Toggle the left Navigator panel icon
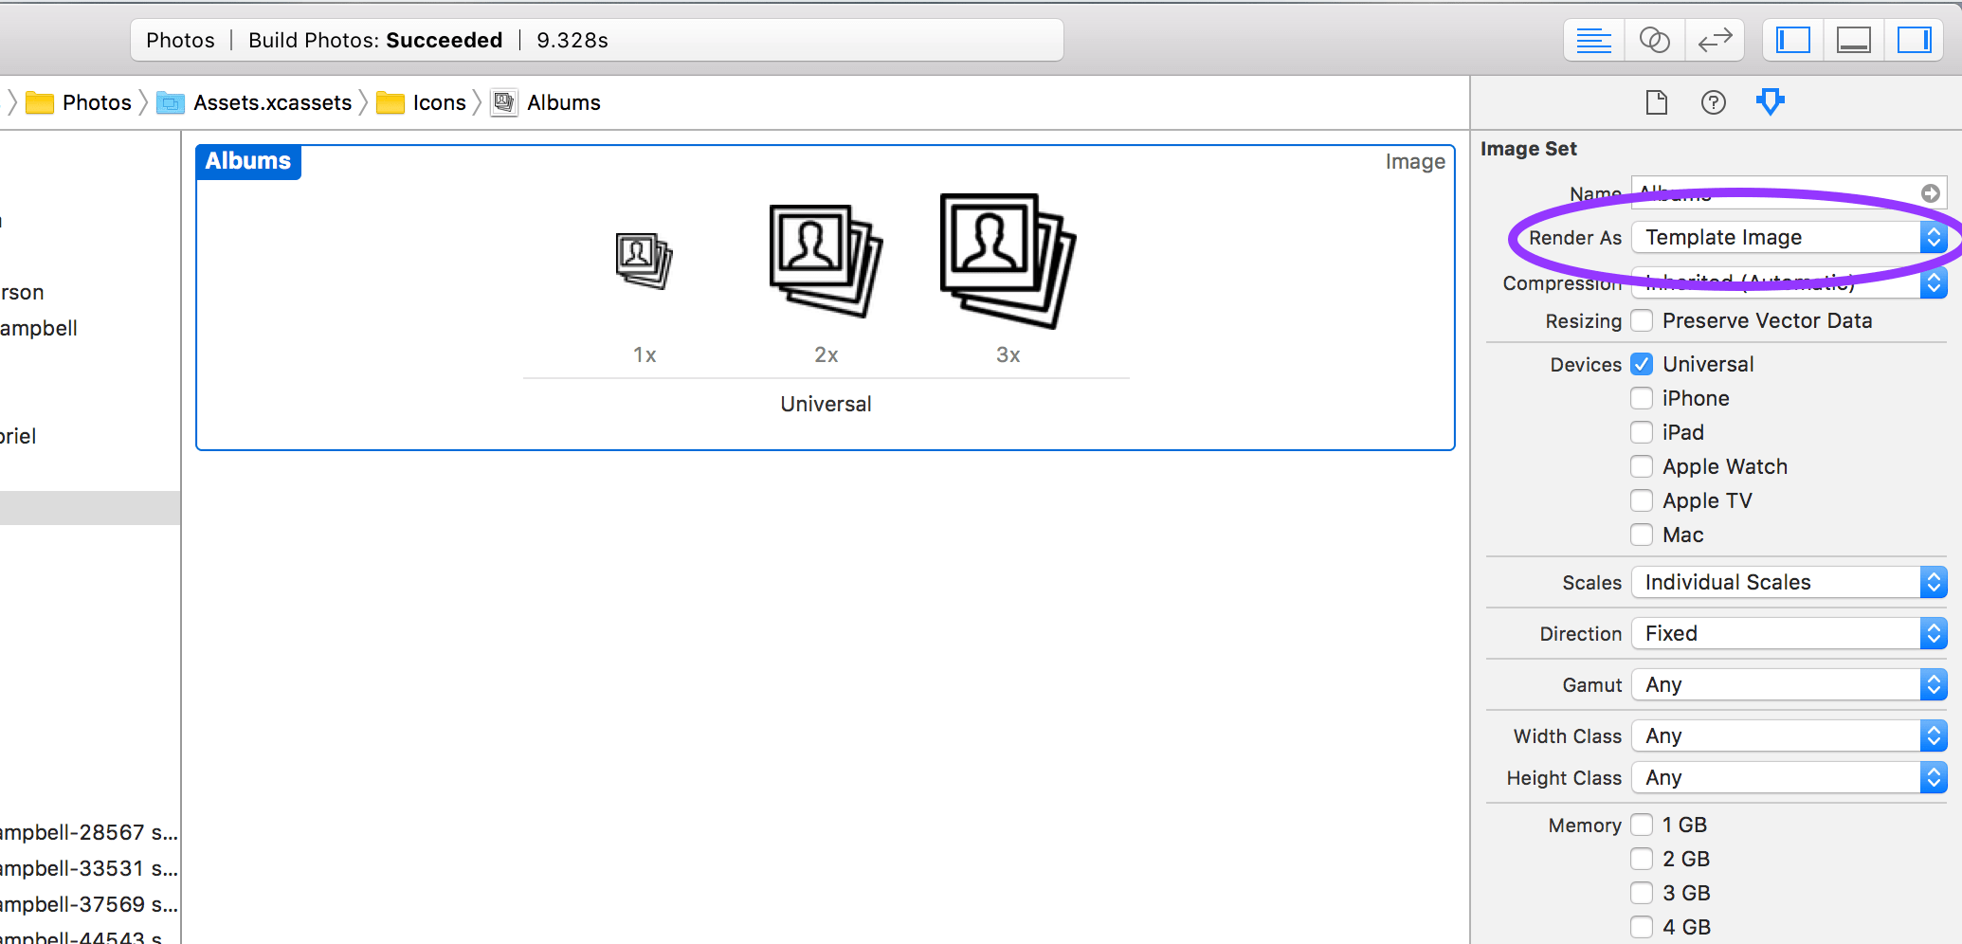Image resolution: width=1962 pixels, height=944 pixels. [1791, 40]
